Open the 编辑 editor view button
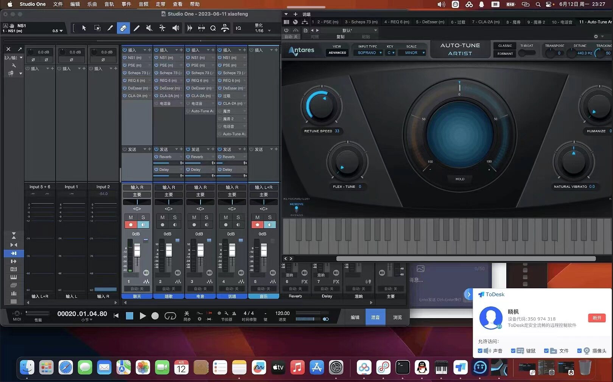The width and height of the screenshot is (613, 382). pyautogui.click(x=355, y=317)
